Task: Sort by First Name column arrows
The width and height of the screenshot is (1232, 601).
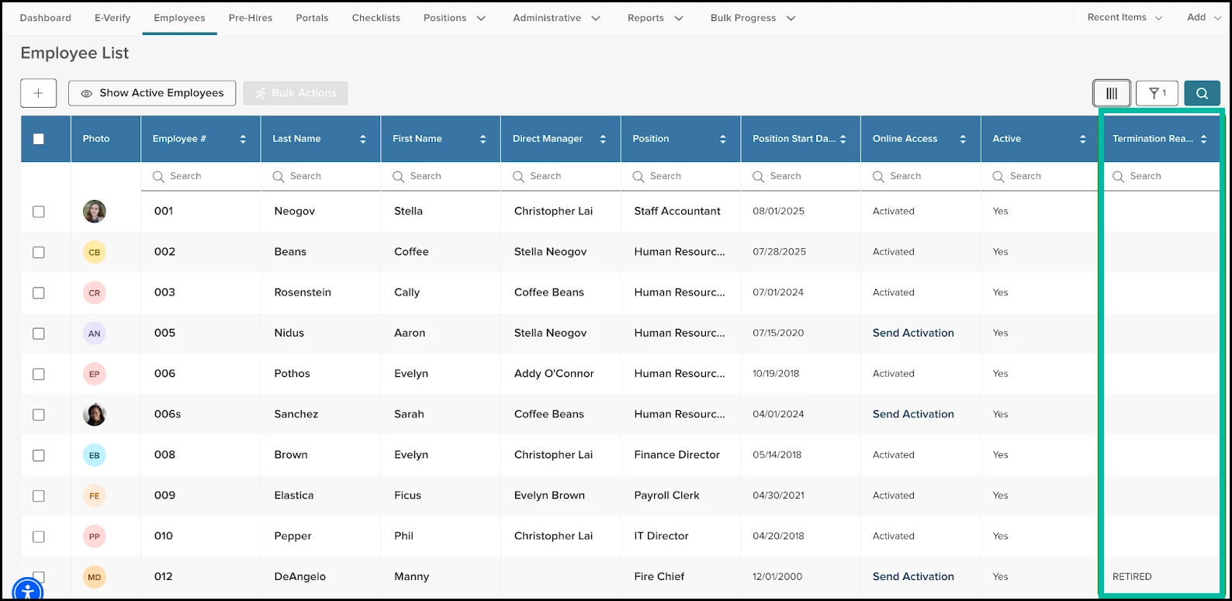Action: (483, 139)
